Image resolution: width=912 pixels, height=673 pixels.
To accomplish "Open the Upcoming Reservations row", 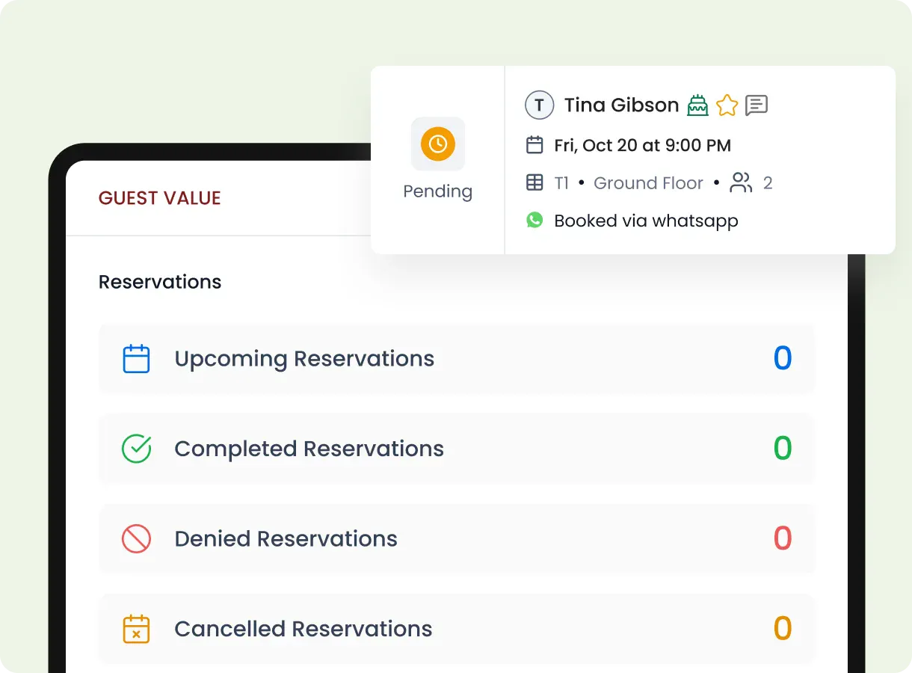I will click(456, 359).
